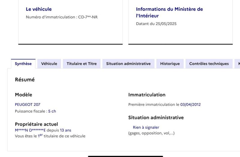Click the PEUGEOT 207 model text
240x157 pixels.
coord(28,105)
